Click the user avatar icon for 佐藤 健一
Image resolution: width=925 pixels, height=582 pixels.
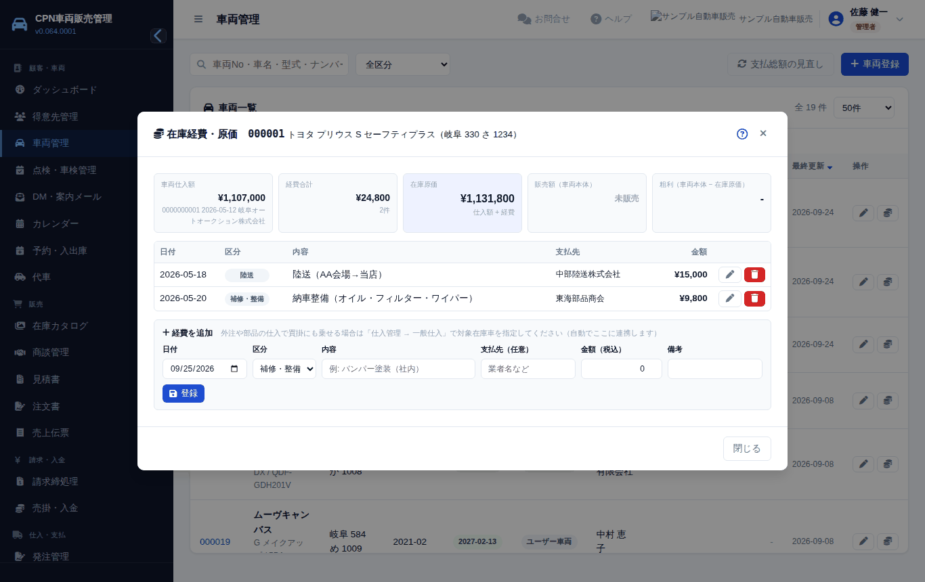[836, 19]
